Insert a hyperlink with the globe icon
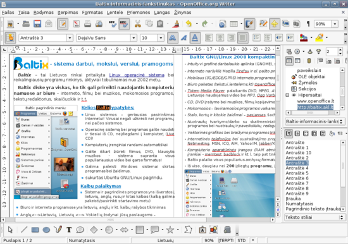 coord(222,24)
